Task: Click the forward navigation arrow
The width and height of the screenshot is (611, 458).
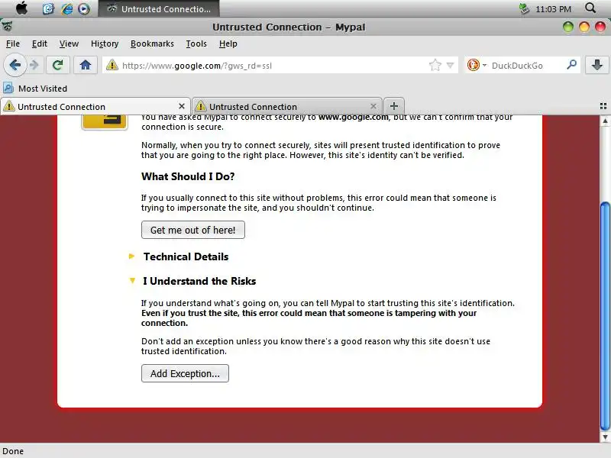Action: (34, 65)
